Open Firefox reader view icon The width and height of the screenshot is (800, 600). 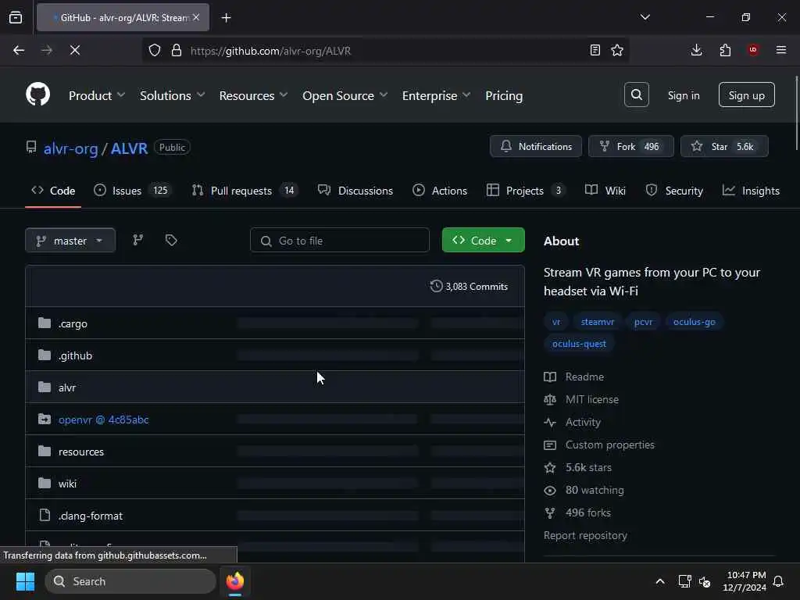tap(595, 50)
